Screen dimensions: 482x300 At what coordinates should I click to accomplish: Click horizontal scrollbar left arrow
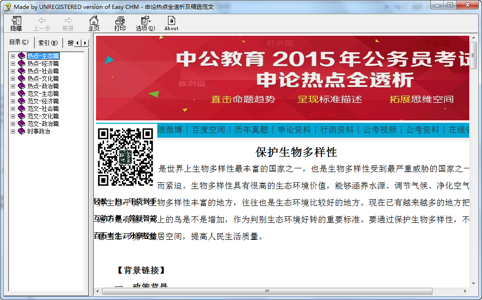pyautogui.click(x=98, y=291)
